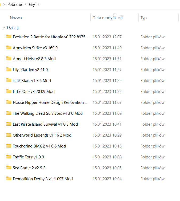This screenshot has width=180, height=201.
Task: Select folder name Lilys Garden v2 41 0
Action: click(x=30, y=70)
